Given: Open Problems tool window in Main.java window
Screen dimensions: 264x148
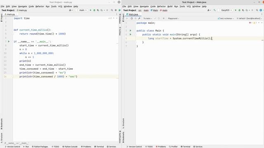Looking at the screenshot, I should point(161,146).
